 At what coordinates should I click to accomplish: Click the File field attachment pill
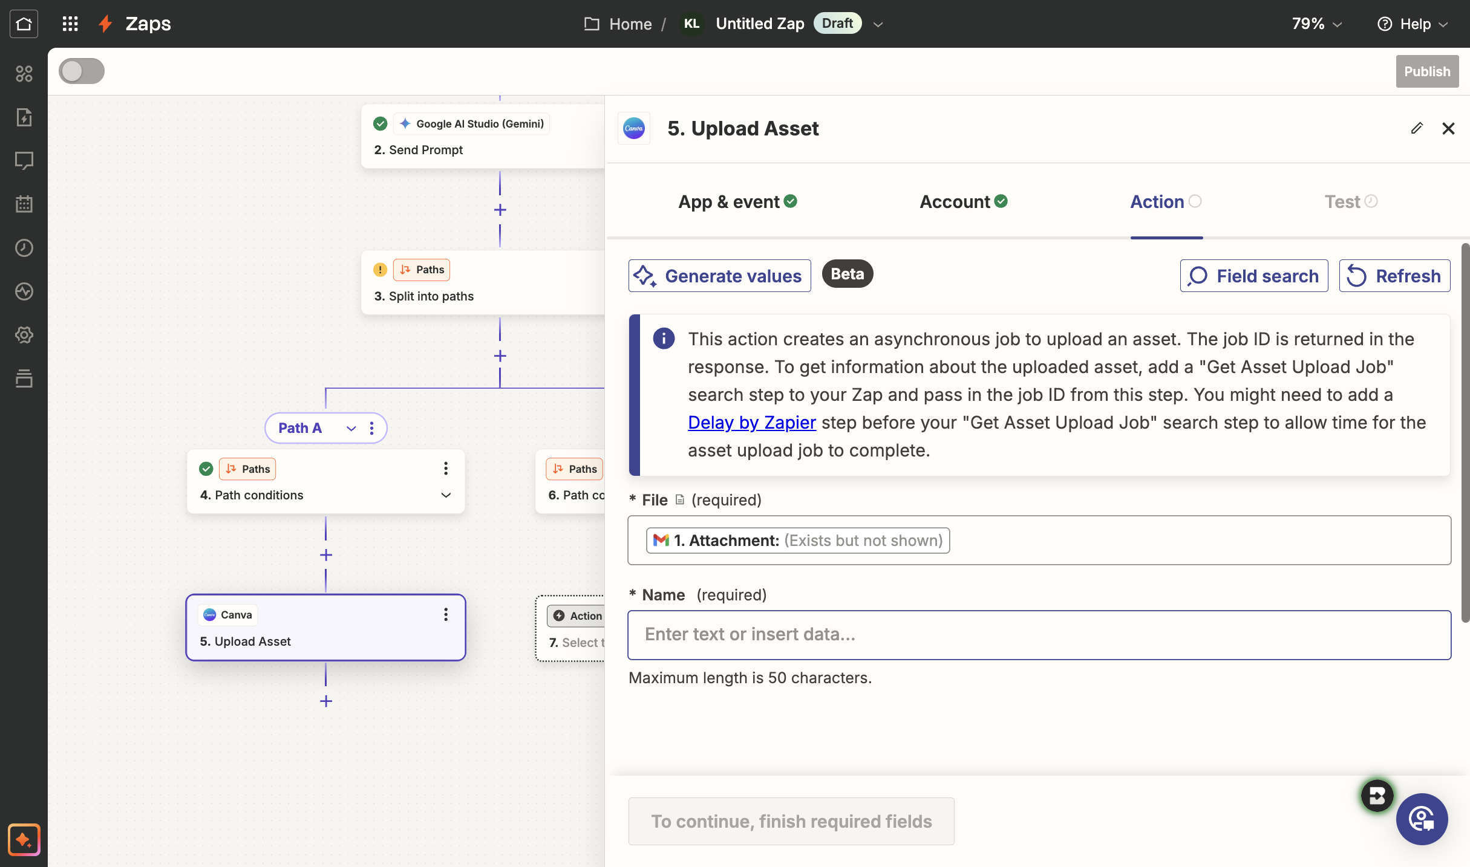click(x=798, y=540)
